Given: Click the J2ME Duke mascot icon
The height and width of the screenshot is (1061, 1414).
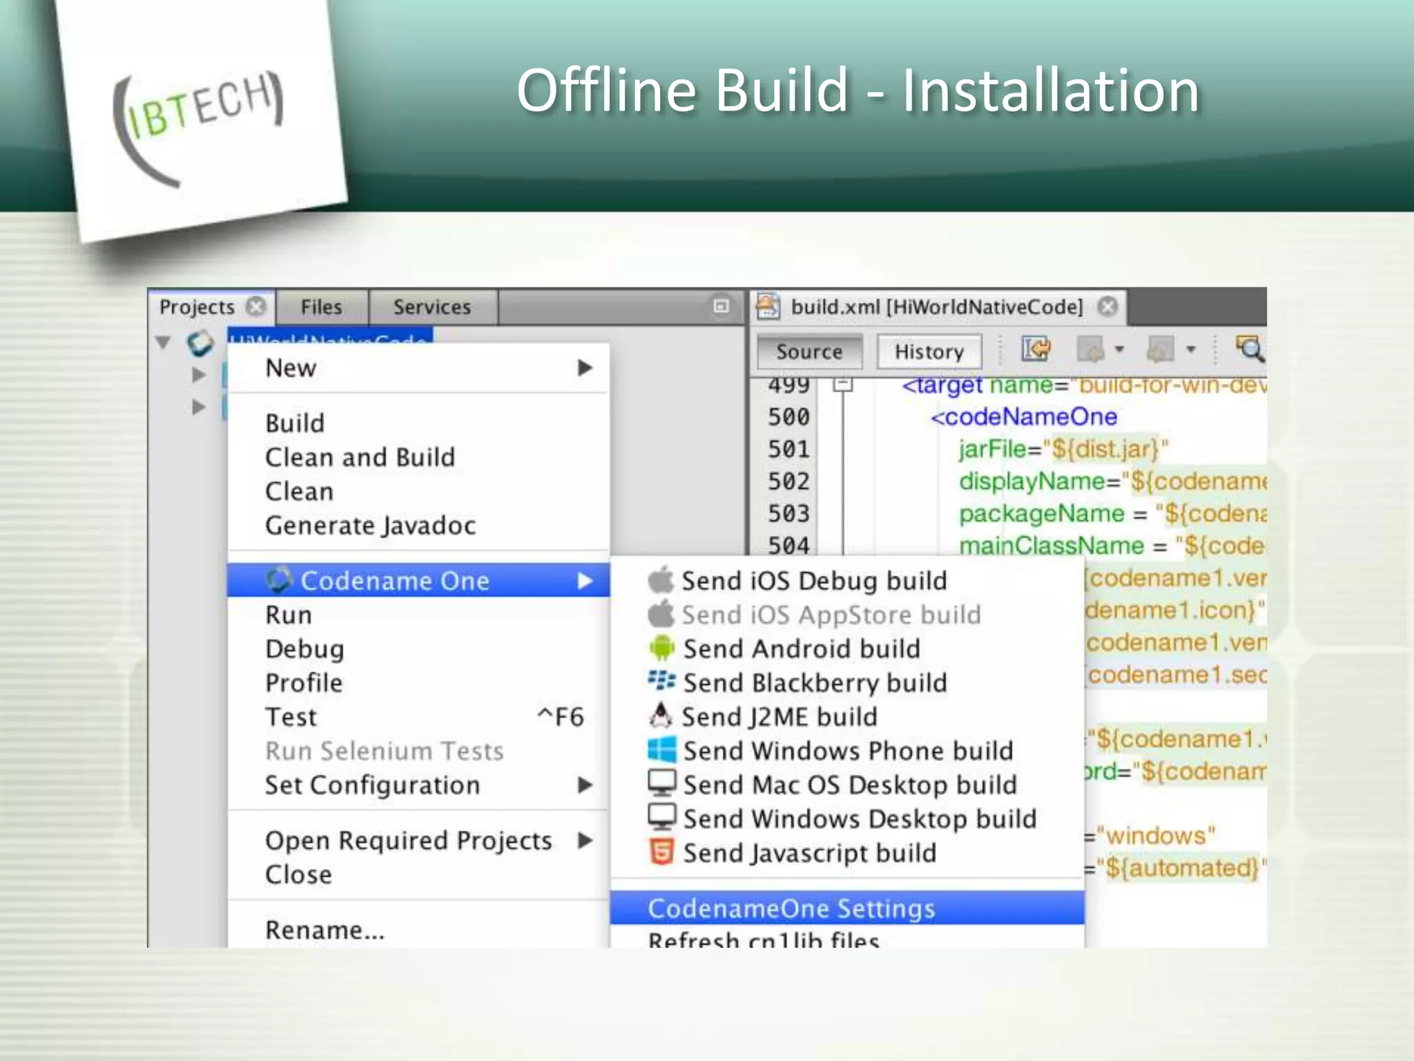Looking at the screenshot, I should (x=661, y=716).
